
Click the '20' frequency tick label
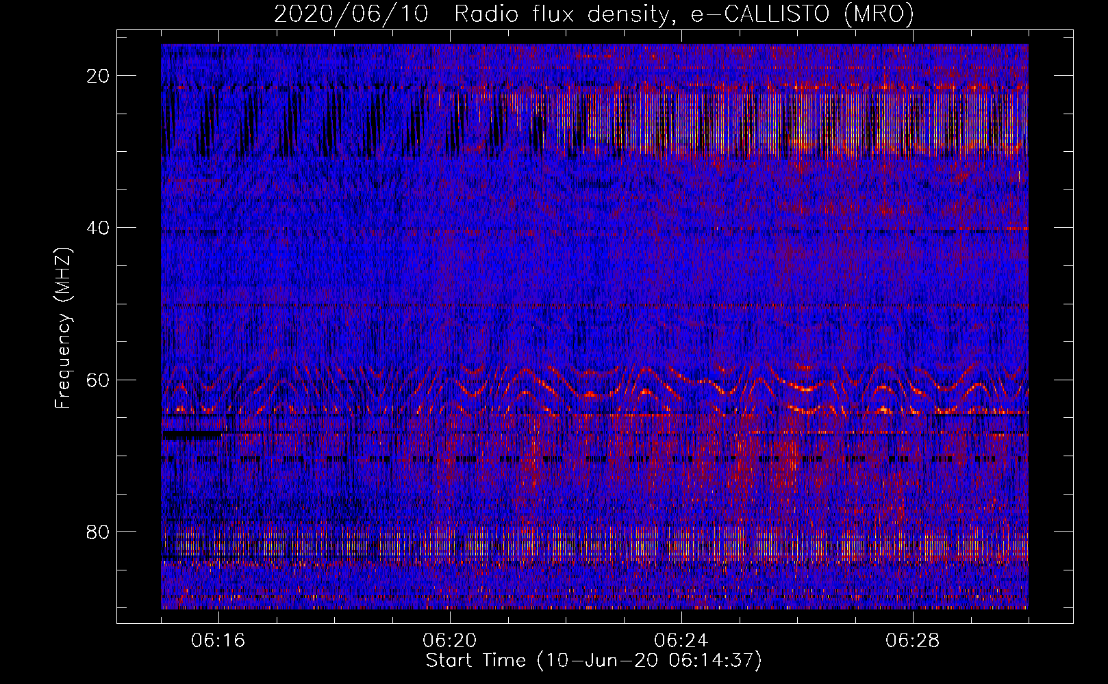[x=99, y=76]
